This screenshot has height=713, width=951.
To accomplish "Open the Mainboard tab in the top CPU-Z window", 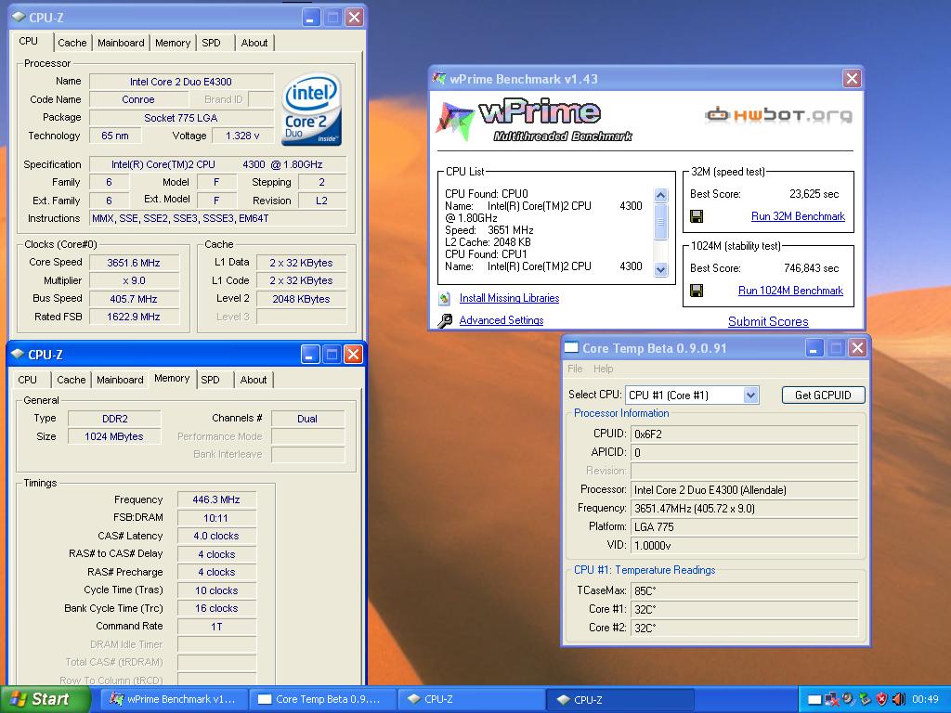I will point(121,43).
